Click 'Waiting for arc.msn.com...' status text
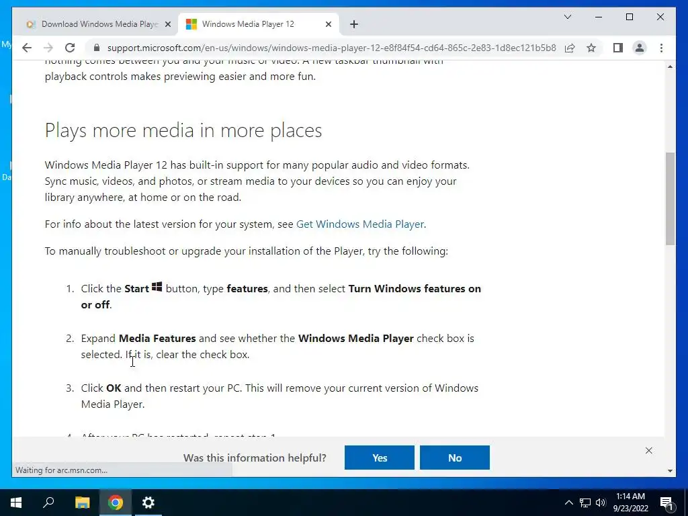Image resolution: width=688 pixels, height=516 pixels. point(61,470)
